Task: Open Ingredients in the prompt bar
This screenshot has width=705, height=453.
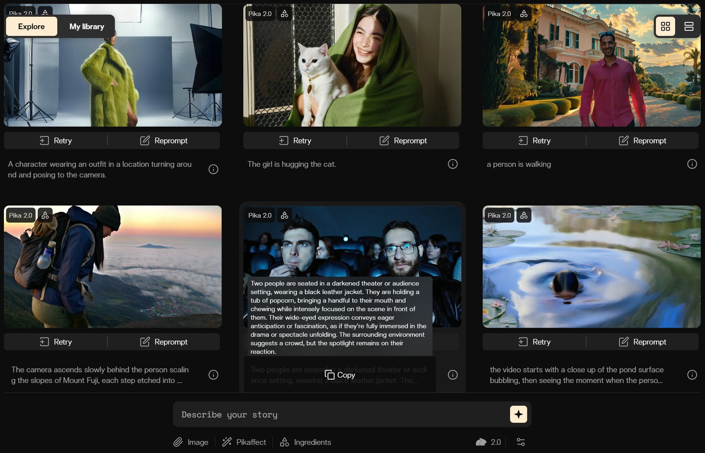Action: click(306, 442)
